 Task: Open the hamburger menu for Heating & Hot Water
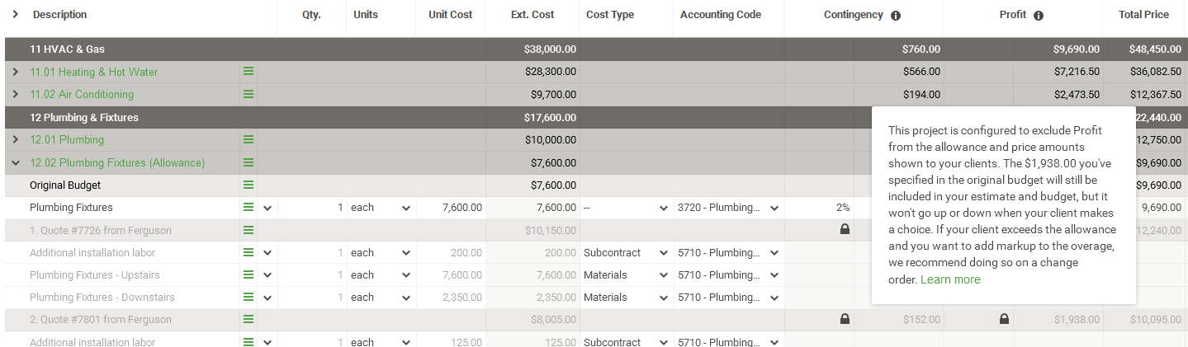pos(248,72)
